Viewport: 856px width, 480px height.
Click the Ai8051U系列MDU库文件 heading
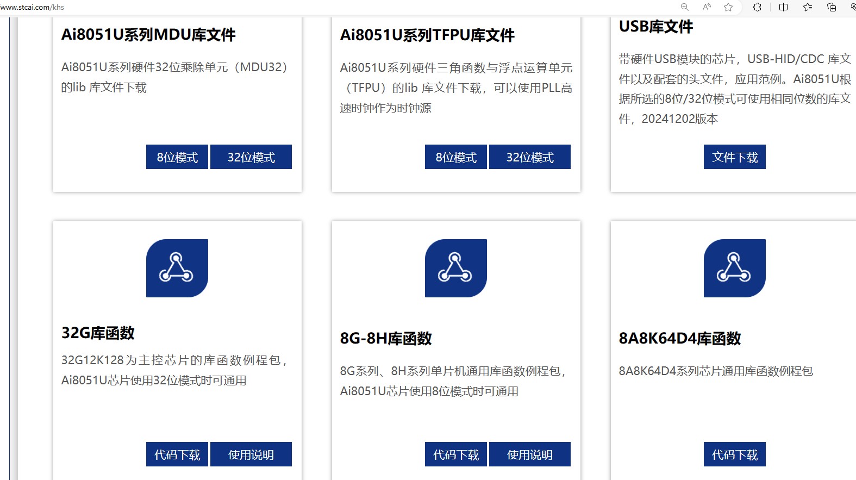click(148, 35)
